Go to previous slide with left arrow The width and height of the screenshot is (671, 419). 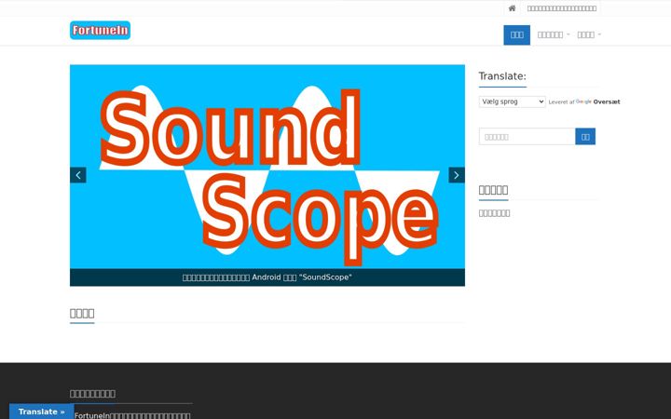(78, 175)
